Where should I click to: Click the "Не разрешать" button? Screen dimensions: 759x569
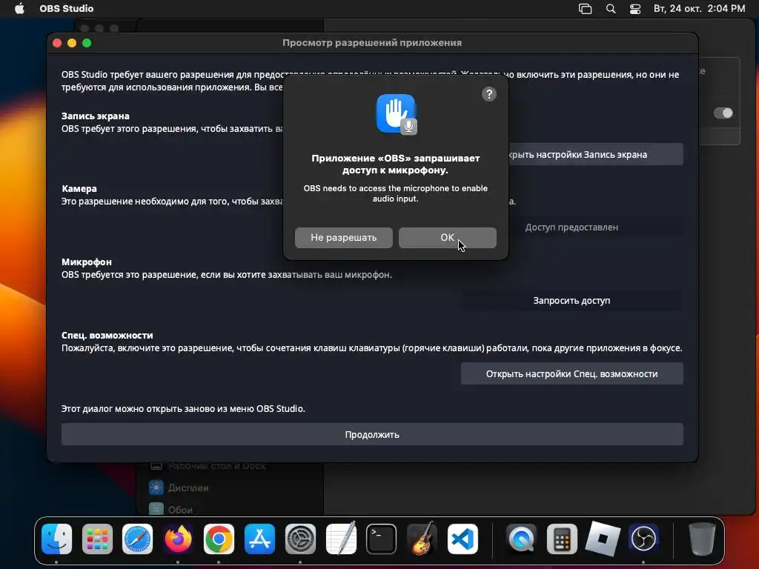tap(344, 238)
